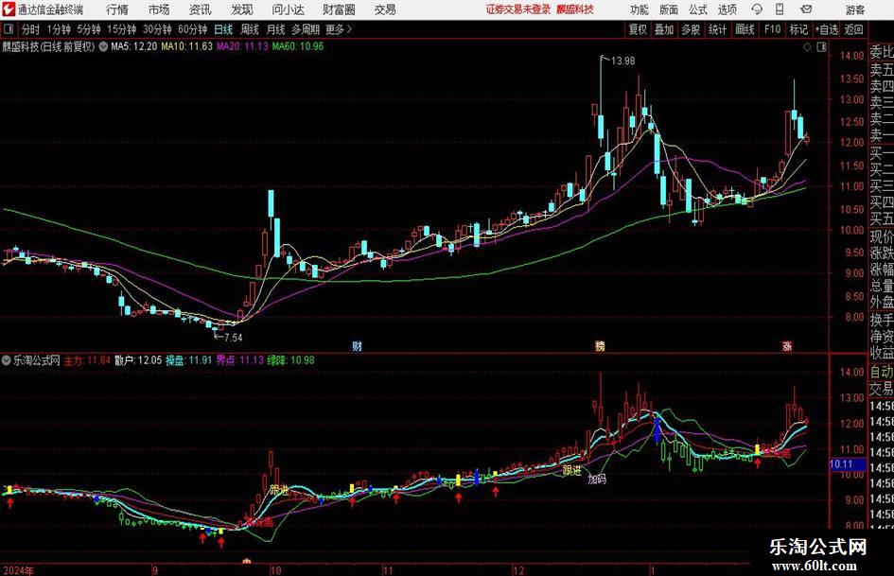Open the 乐淘公式网 indicator dropdown arrow
This screenshot has width=894, height=576.
tap(7, 360)
